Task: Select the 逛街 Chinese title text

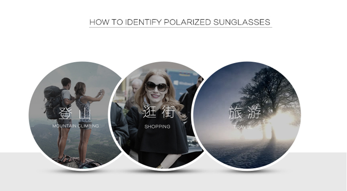Action: [159, 111]
